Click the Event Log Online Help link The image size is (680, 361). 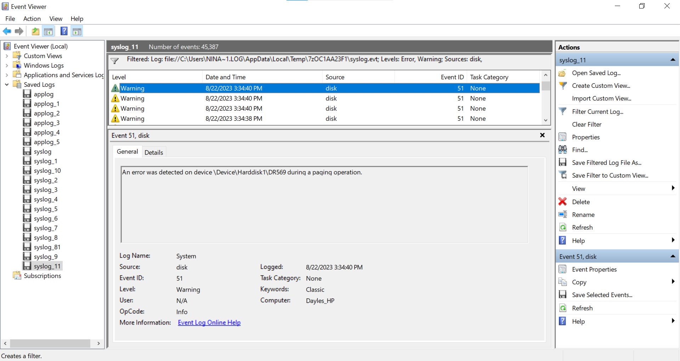tap(209, 322)
